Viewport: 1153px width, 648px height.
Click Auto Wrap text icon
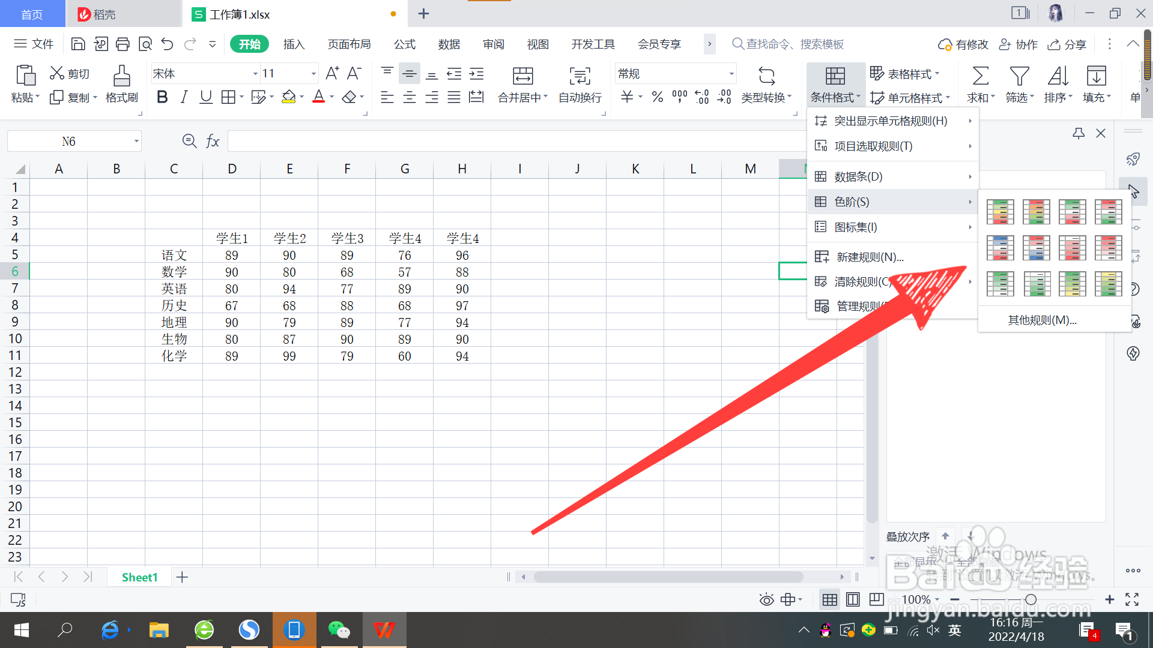(x=580, y=76)
